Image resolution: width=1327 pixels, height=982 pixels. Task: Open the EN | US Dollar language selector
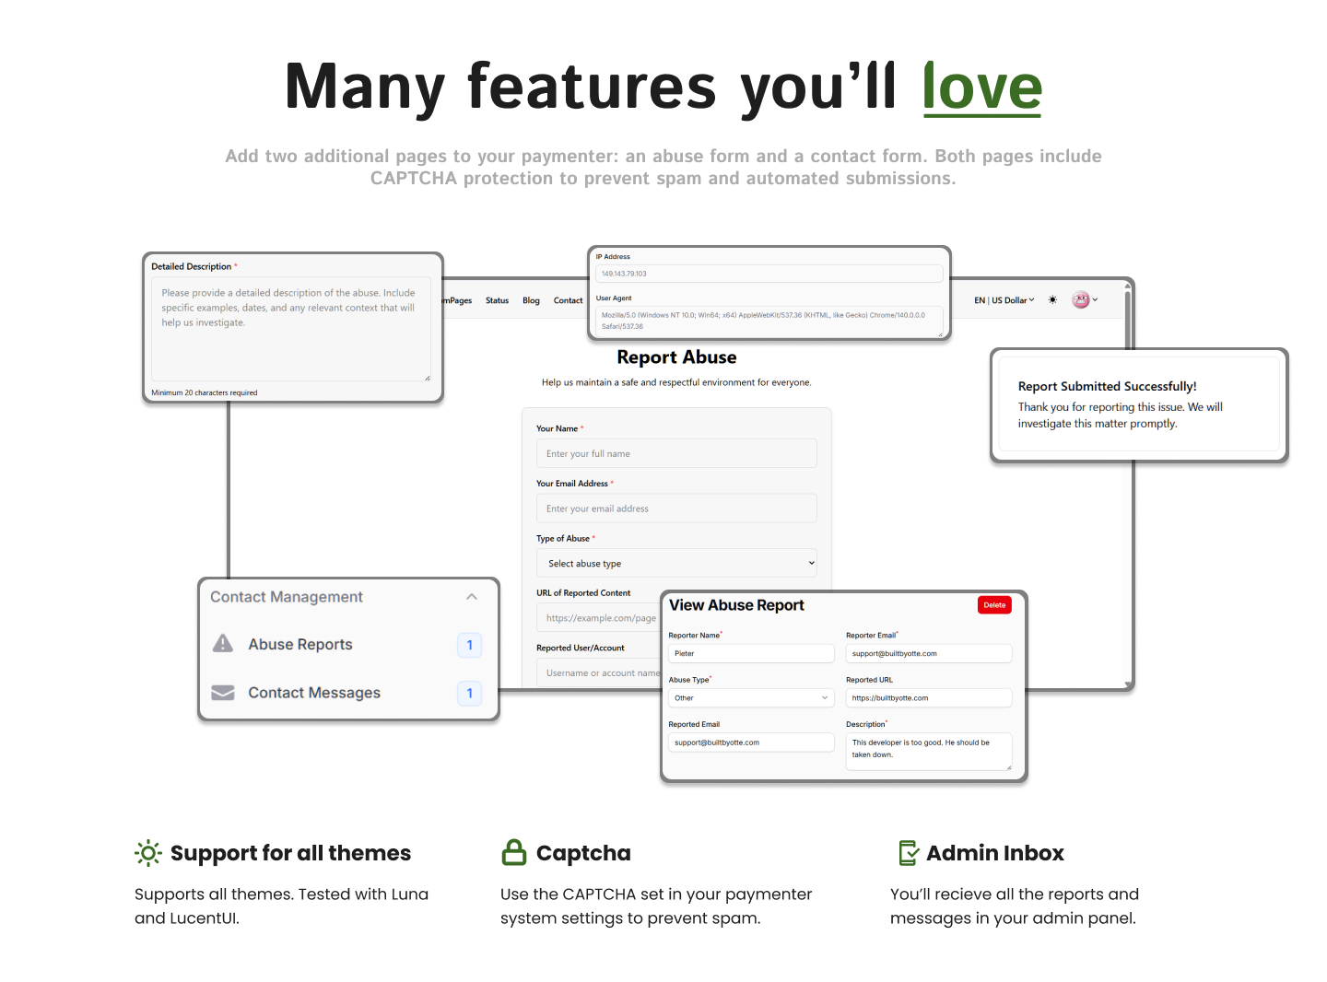tap(1004, 300)
